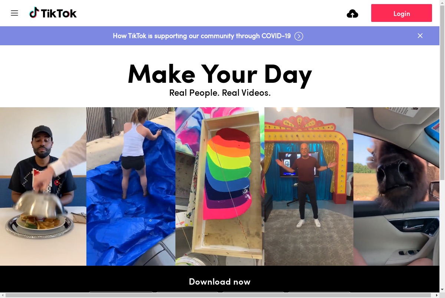
Task: Click the Login button
Action: 402,13
